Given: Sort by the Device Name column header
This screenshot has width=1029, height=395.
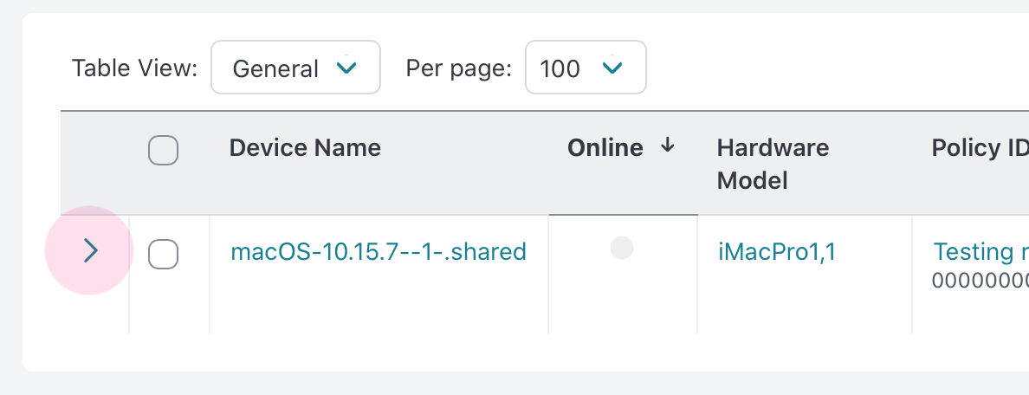Looking at the screenshot, I should click(x=305, y=148).
